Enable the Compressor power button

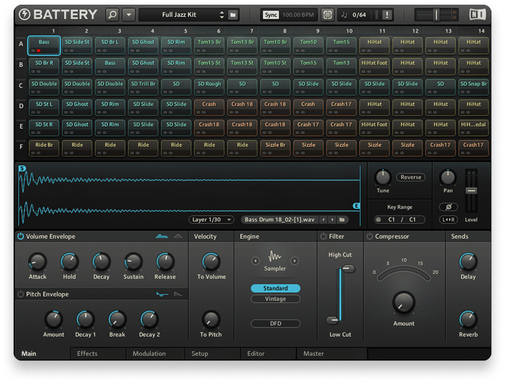(x=370, y=237)
